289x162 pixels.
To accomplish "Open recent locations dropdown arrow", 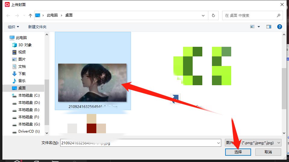I will 24,16.
